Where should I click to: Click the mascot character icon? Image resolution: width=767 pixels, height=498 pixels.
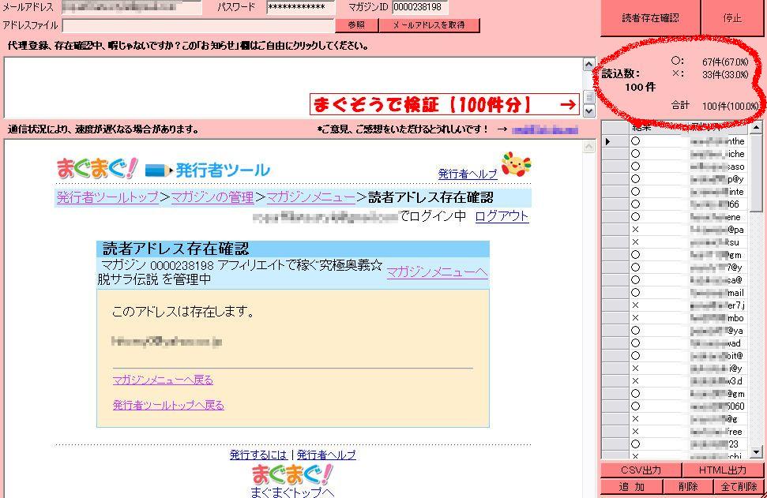tap(516, 164)
